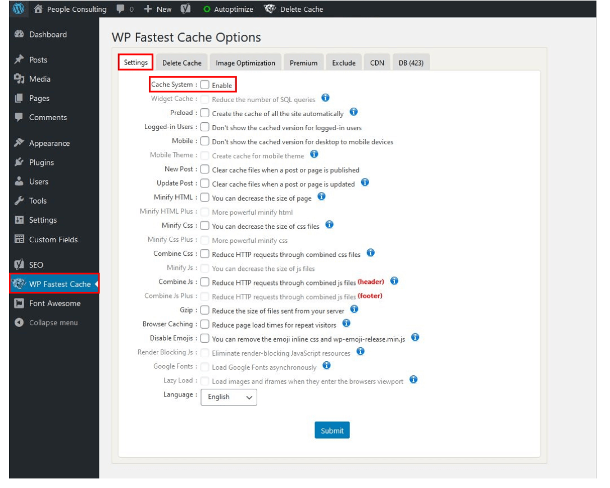Click the Posts pin icon
Screen dimensions: 610x488
tap(19, 59)
